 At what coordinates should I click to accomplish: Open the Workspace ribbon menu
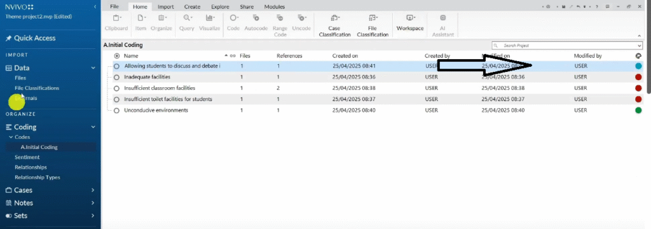point(410,22)
